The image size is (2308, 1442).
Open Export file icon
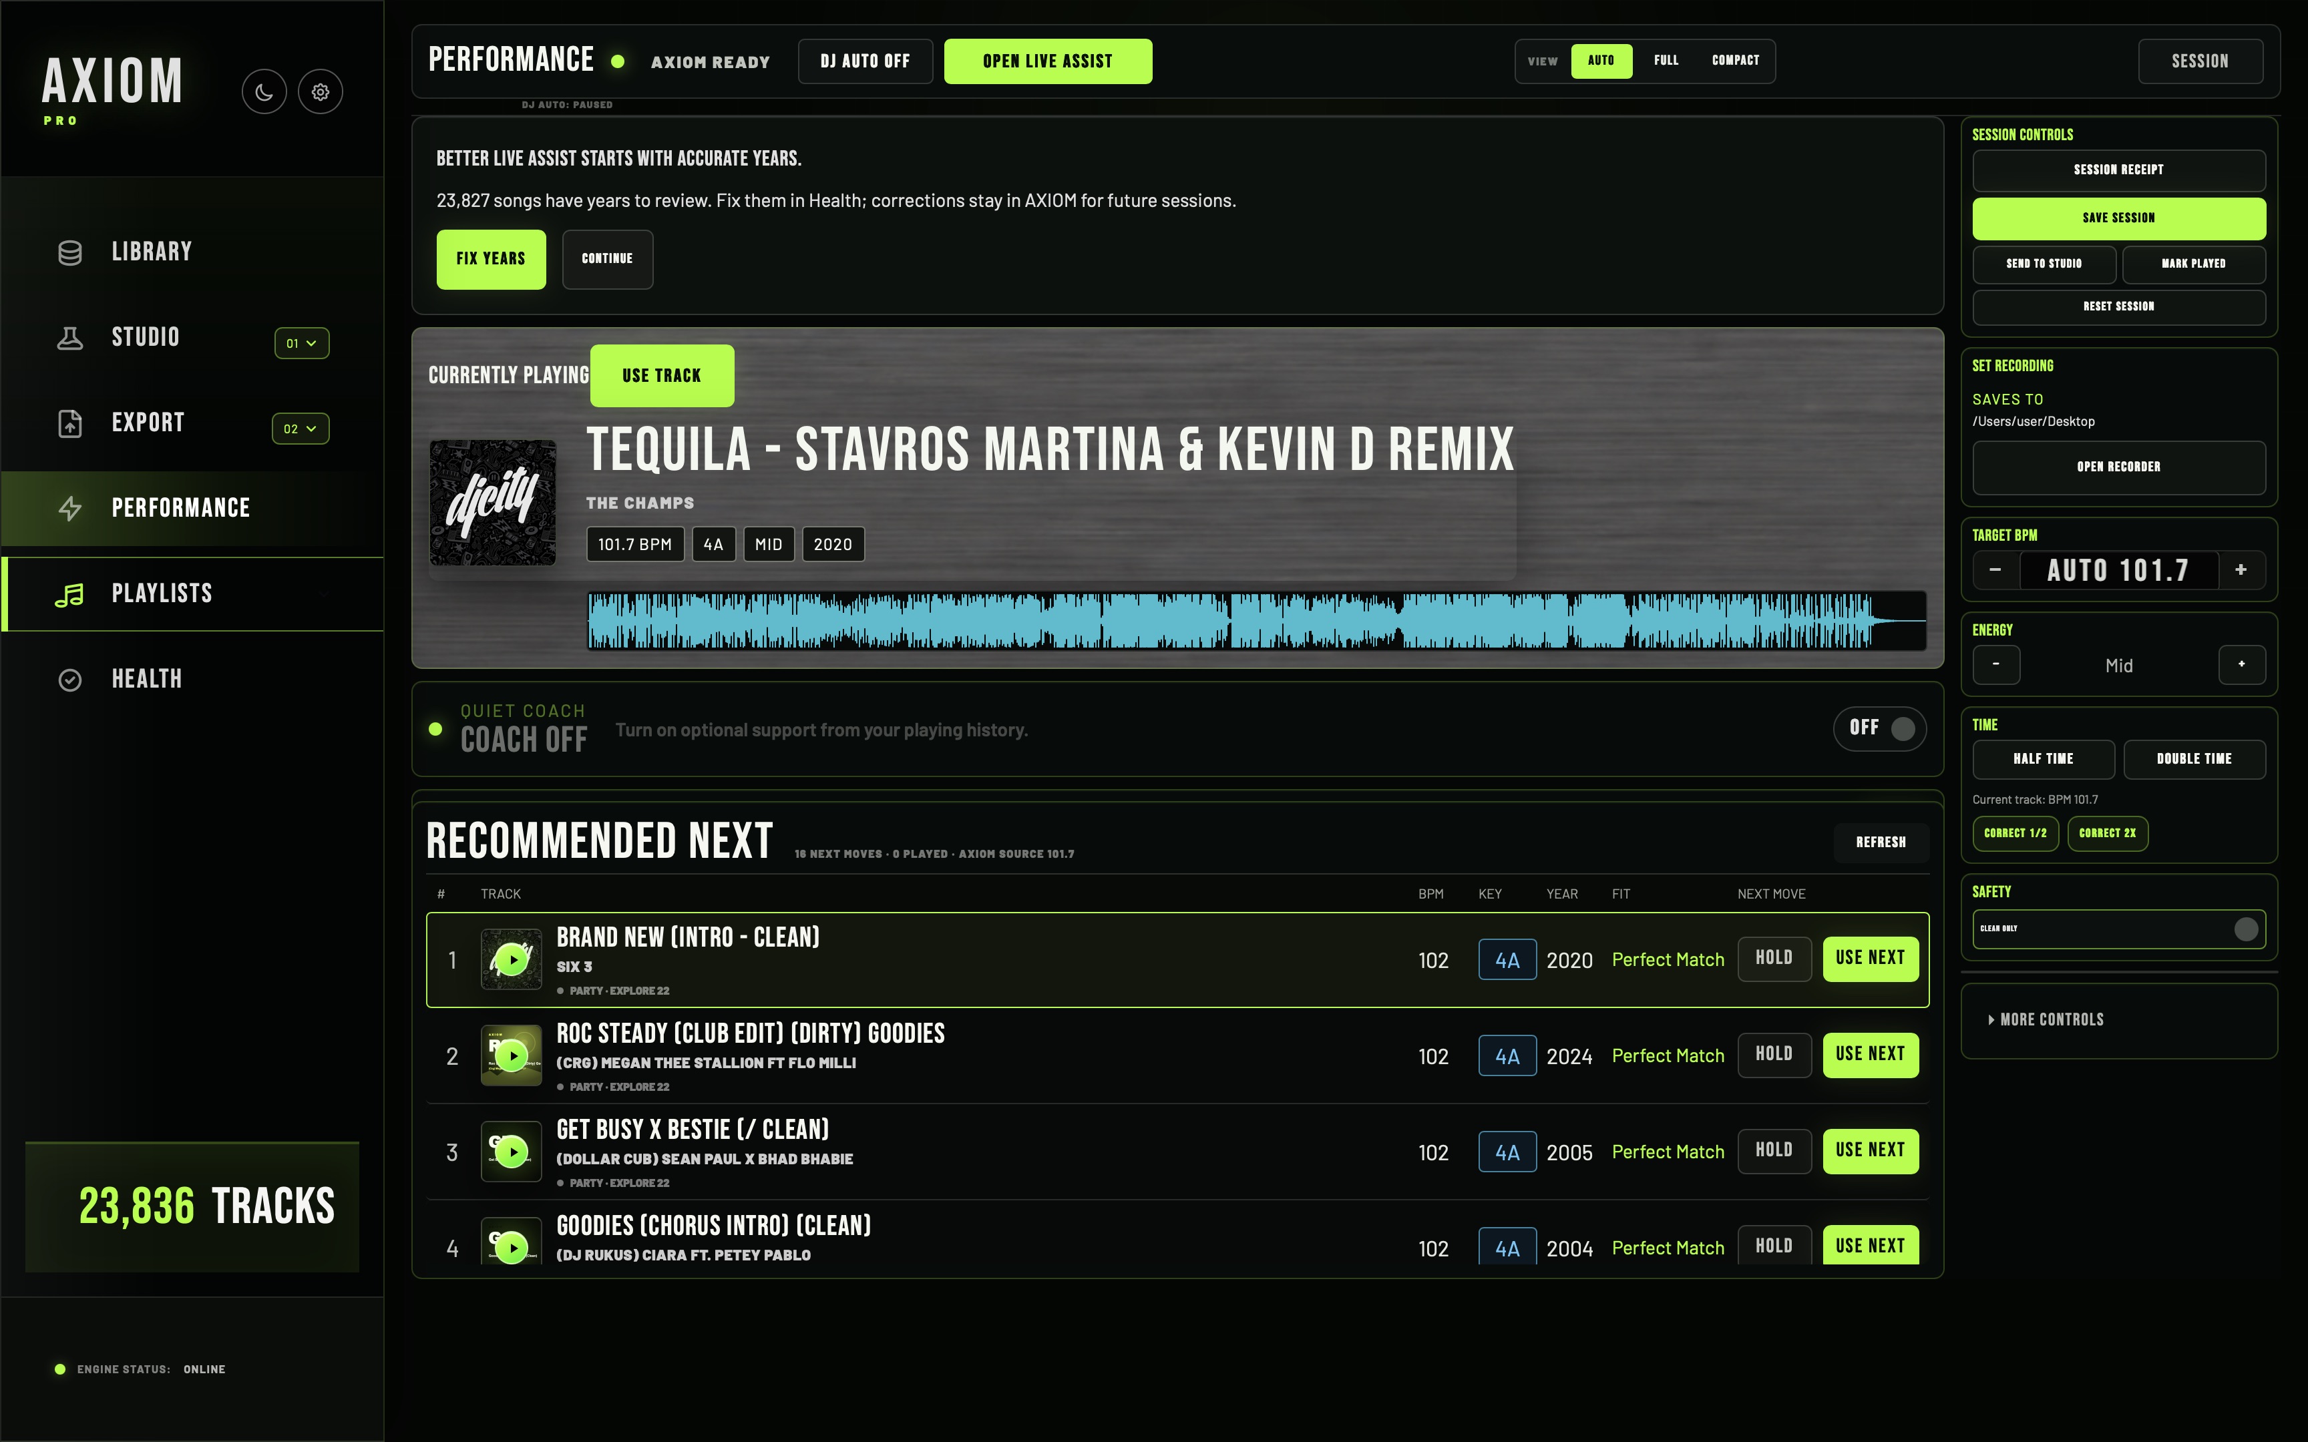[69, 423]
